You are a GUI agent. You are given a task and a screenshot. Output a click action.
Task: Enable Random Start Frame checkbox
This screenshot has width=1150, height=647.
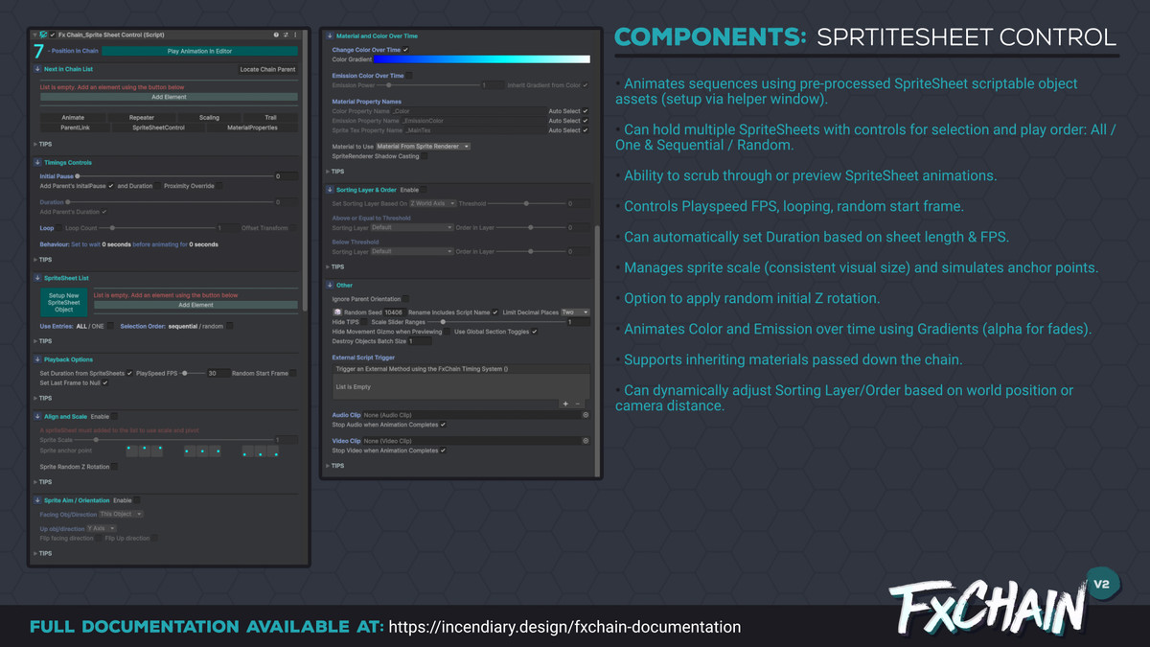click(x=293, y=373)
